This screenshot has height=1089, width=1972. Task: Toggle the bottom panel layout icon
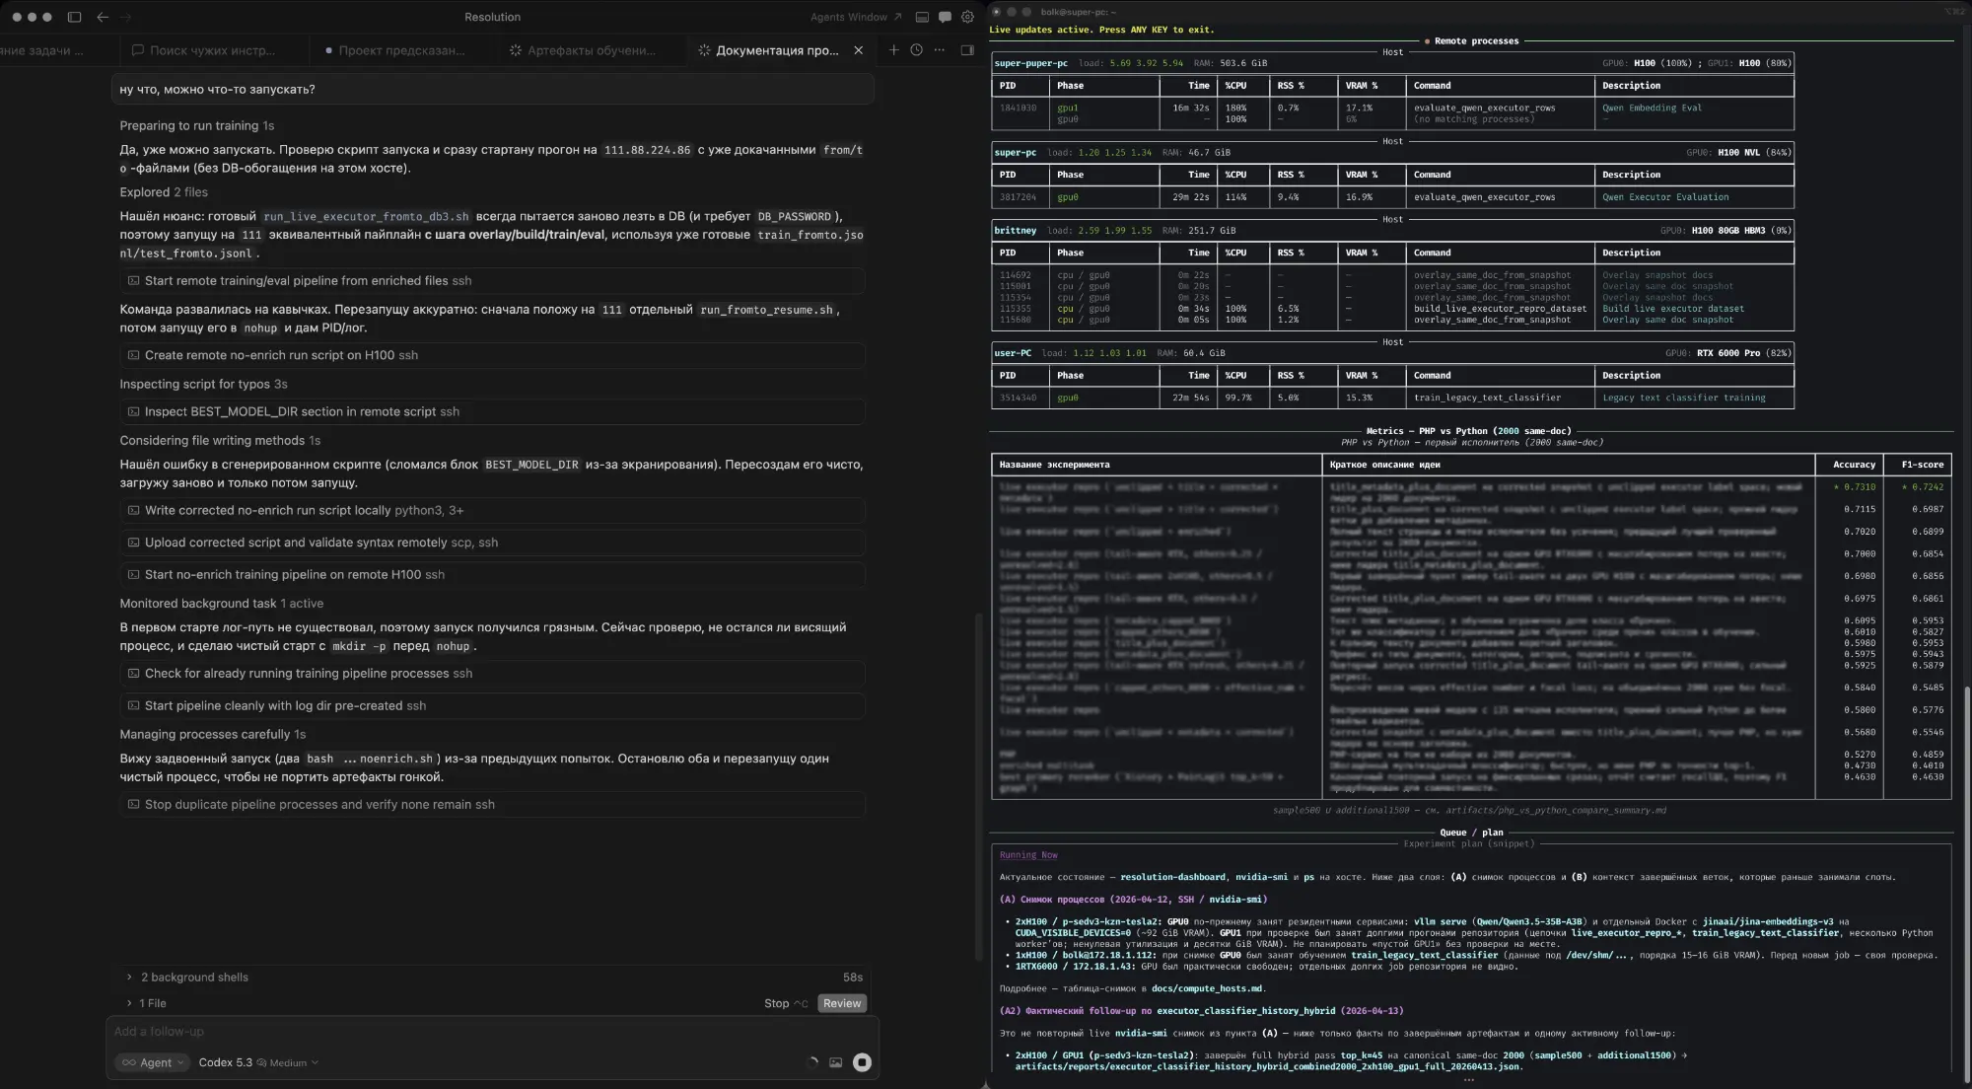click(x=922, y=17)
